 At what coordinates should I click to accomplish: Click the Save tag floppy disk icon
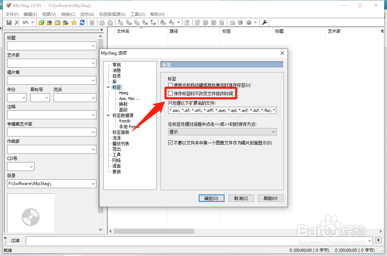[x=9, y=23]
